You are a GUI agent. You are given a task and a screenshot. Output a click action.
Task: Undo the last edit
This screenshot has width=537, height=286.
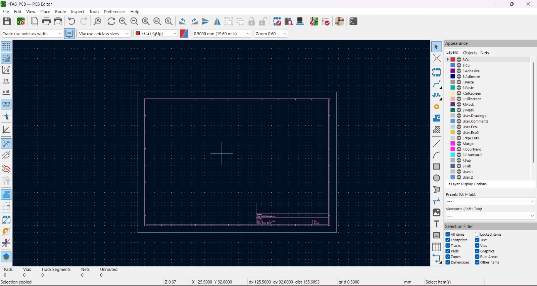[71, 21]
